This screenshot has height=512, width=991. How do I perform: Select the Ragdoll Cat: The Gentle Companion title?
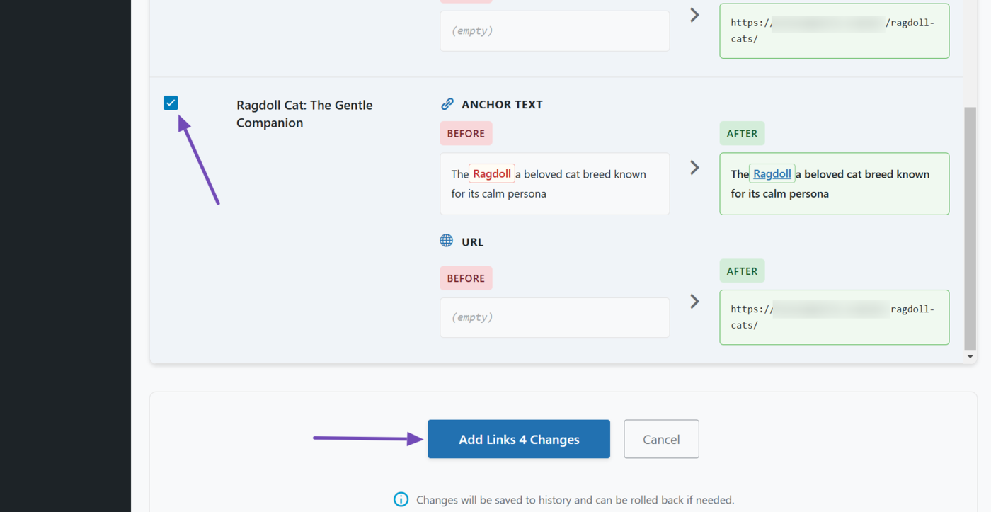(x=304, y=114)
